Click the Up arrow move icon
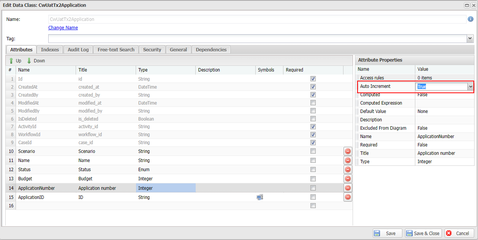478x240 pixels. (11, 61)
